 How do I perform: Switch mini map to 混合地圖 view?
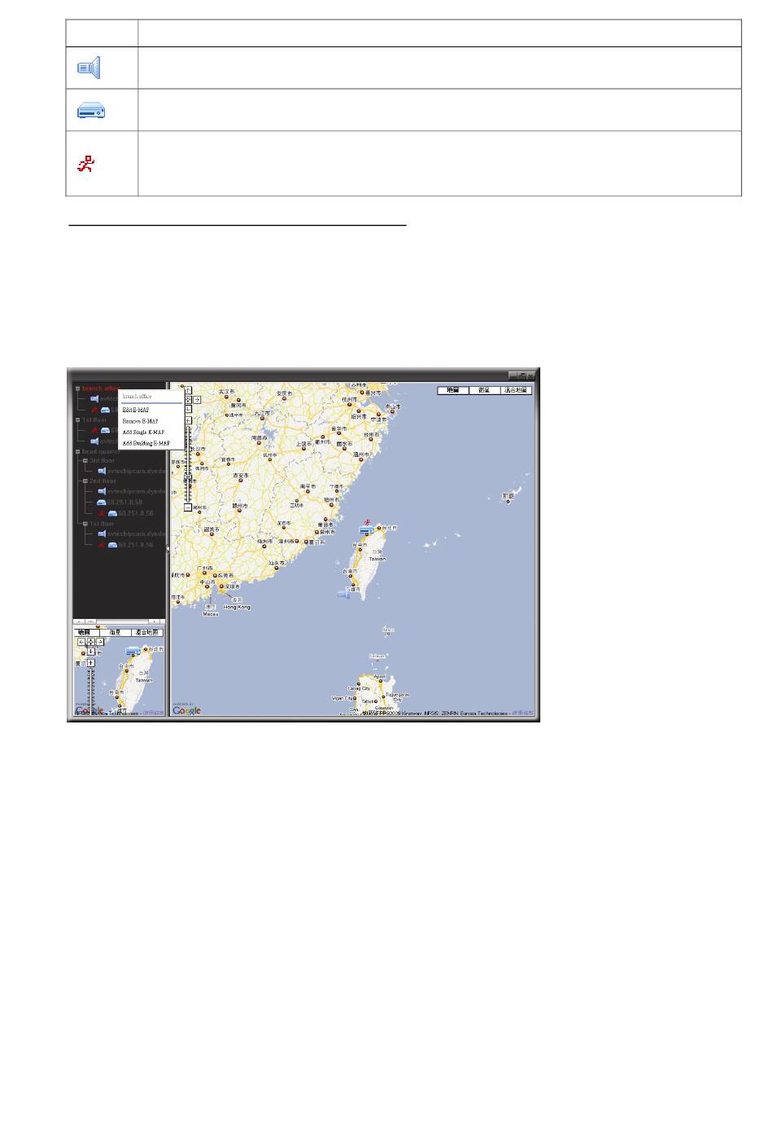146,633
